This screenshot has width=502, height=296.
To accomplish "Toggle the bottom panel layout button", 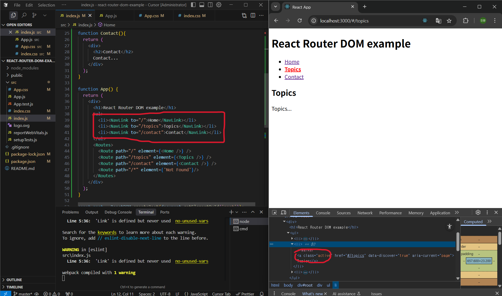I will click(202, 5).
